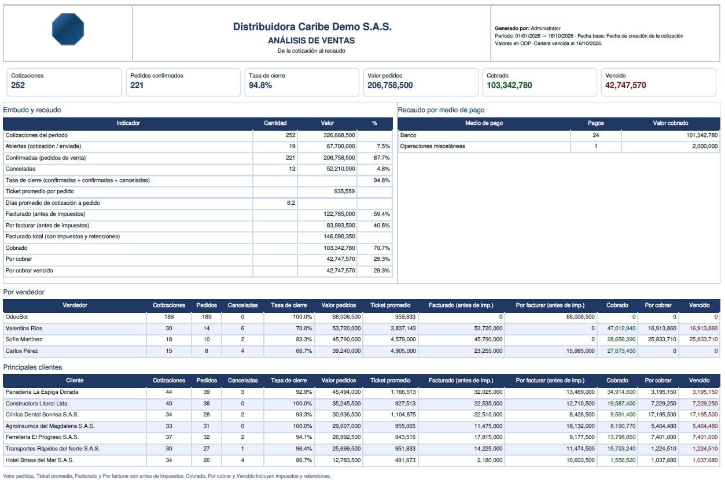
Task: Click Sofía Martínez vendor name
Action: (24, 339)
